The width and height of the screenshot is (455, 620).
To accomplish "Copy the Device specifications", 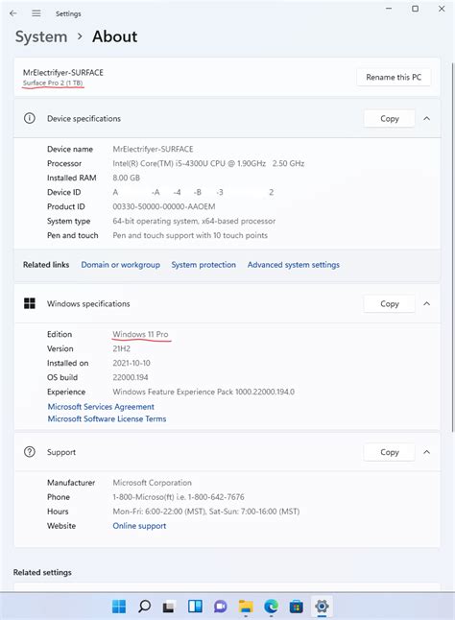I will point(390,118).
